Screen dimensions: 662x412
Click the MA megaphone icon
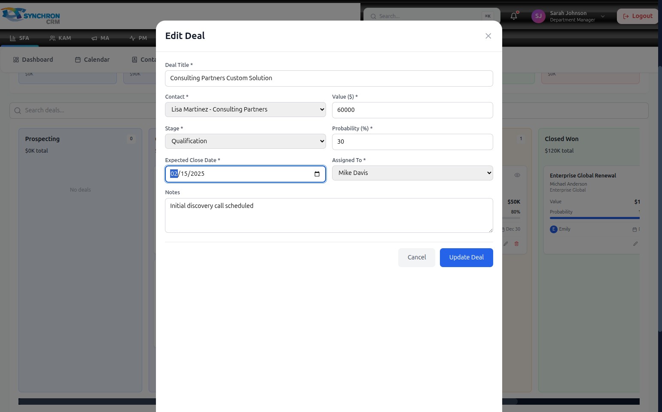point(94,38)
